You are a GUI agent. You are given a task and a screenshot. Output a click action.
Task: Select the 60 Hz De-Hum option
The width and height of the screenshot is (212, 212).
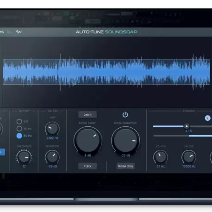19,136
